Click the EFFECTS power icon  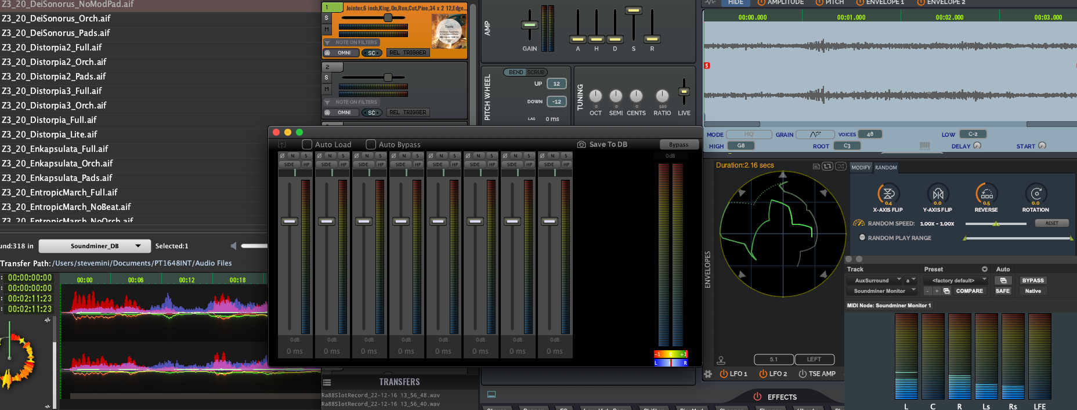tap(757, 397)
